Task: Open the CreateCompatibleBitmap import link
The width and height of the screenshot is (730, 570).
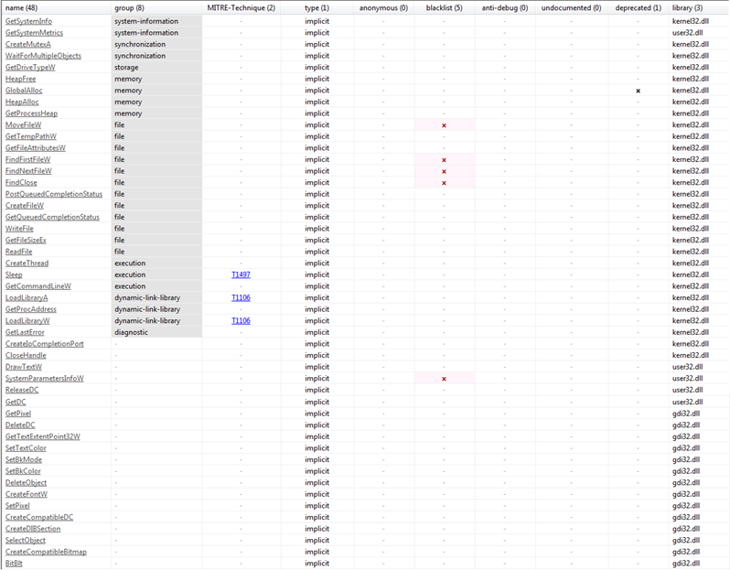Action: point(46,552)
